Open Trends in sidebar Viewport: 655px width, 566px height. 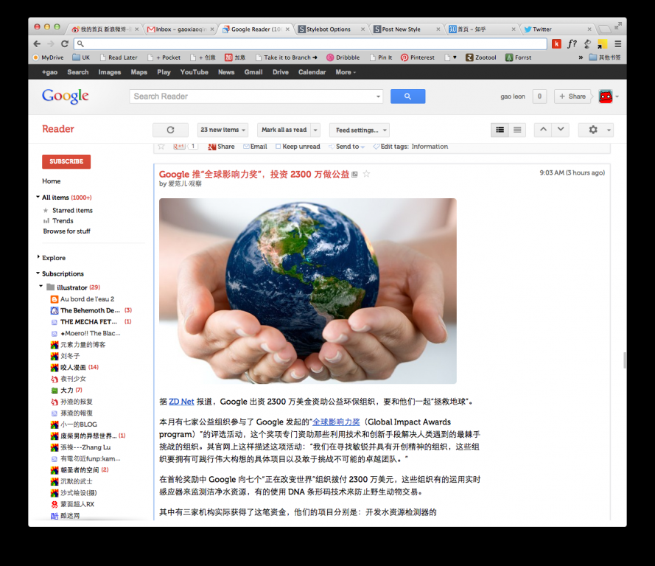click(x=63, y=221)
